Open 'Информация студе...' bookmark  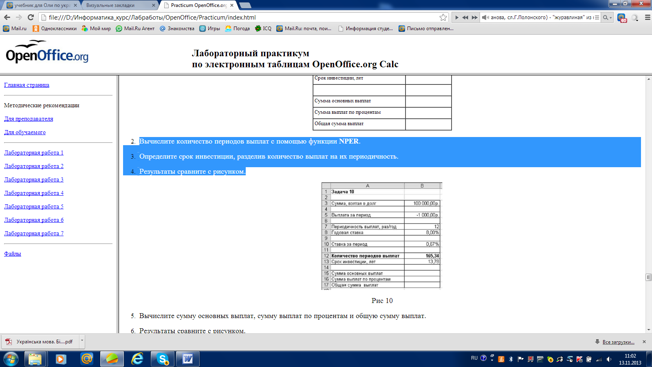[x=366, y=29]
